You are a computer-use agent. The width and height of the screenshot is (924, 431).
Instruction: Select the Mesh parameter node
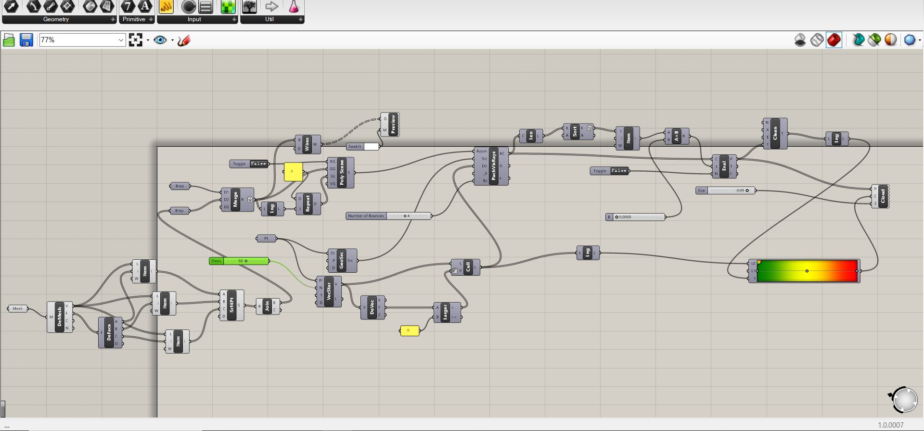[18, 308]
